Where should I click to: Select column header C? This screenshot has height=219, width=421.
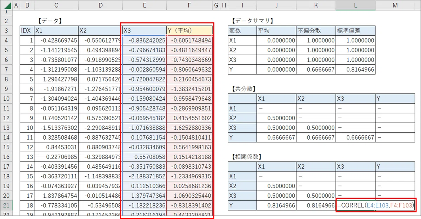pyautogui.click(x=56, y=5)
